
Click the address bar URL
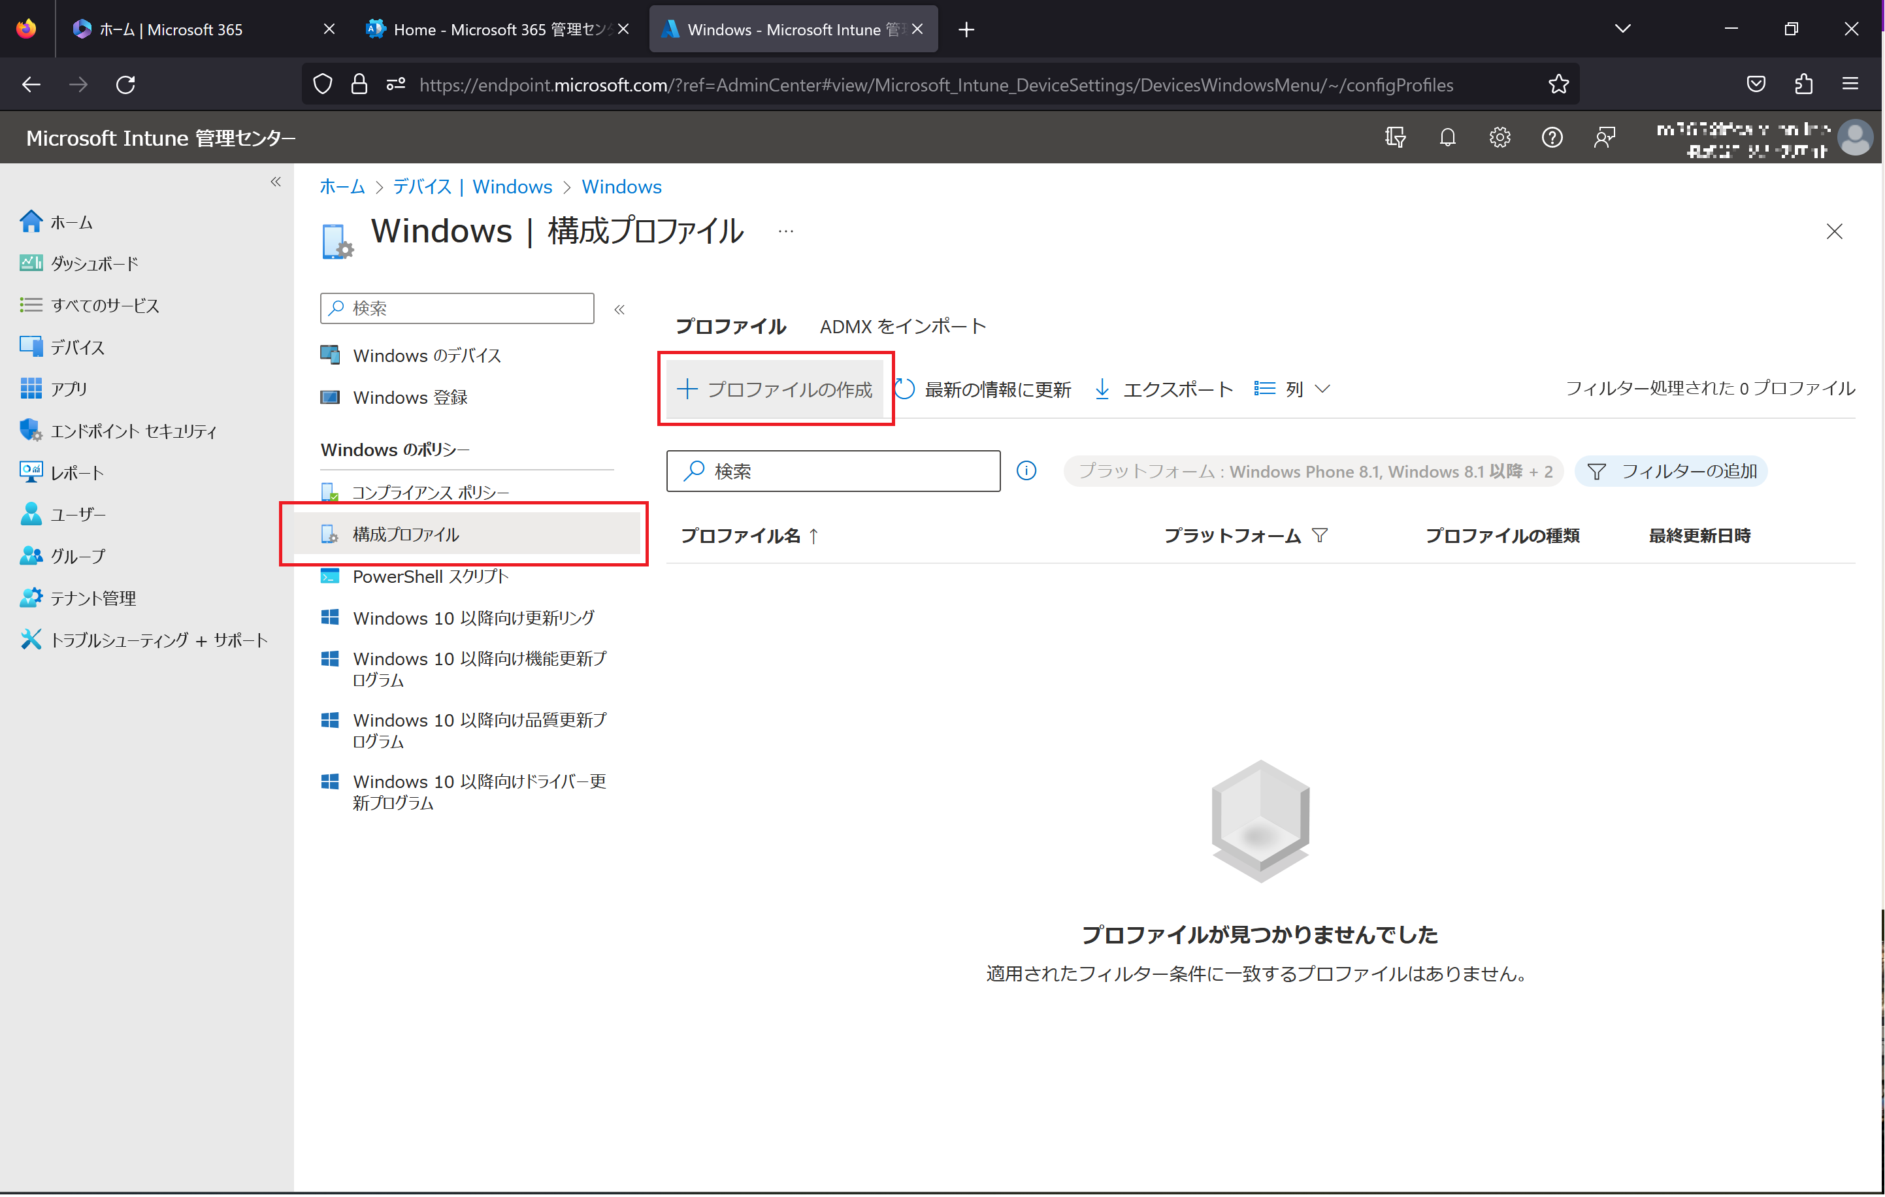click(936, 84)
